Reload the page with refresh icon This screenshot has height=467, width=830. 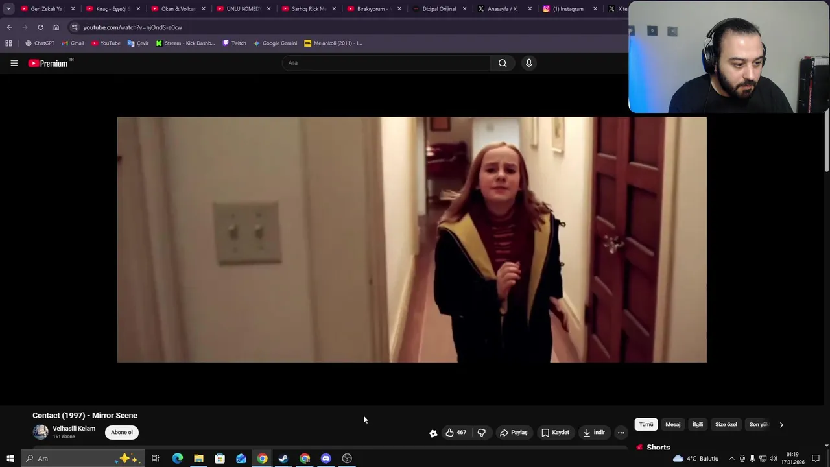[x=40, y=27]
